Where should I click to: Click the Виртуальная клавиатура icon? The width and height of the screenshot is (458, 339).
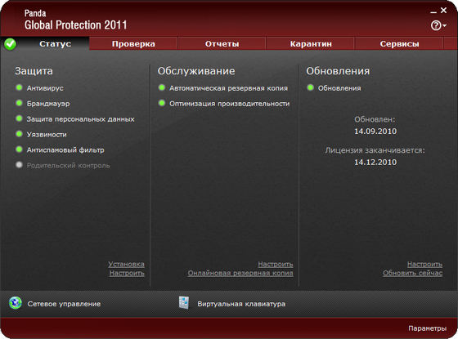(184, 302)
